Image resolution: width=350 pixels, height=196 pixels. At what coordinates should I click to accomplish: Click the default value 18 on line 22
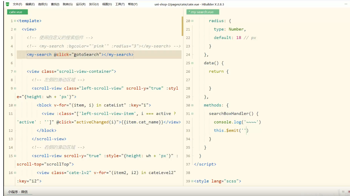239,38
